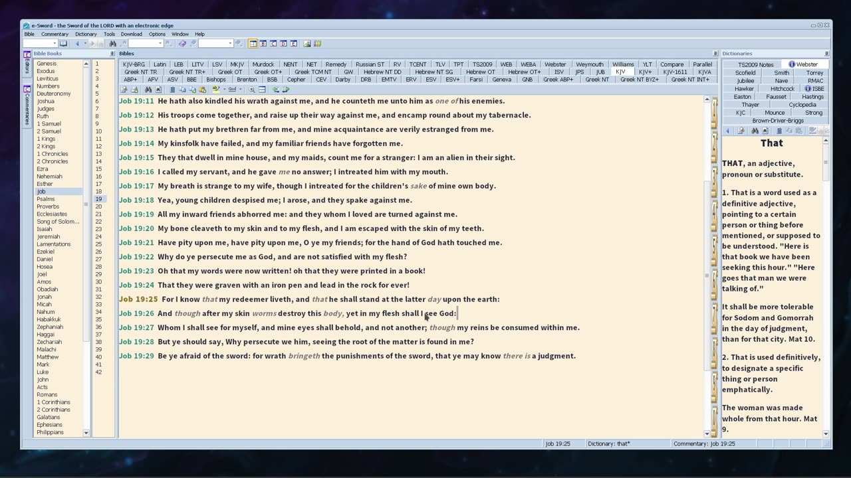The image size is (851, 478).
Task: Click the underlined God text-format icon
Action: tap(232, 90)
